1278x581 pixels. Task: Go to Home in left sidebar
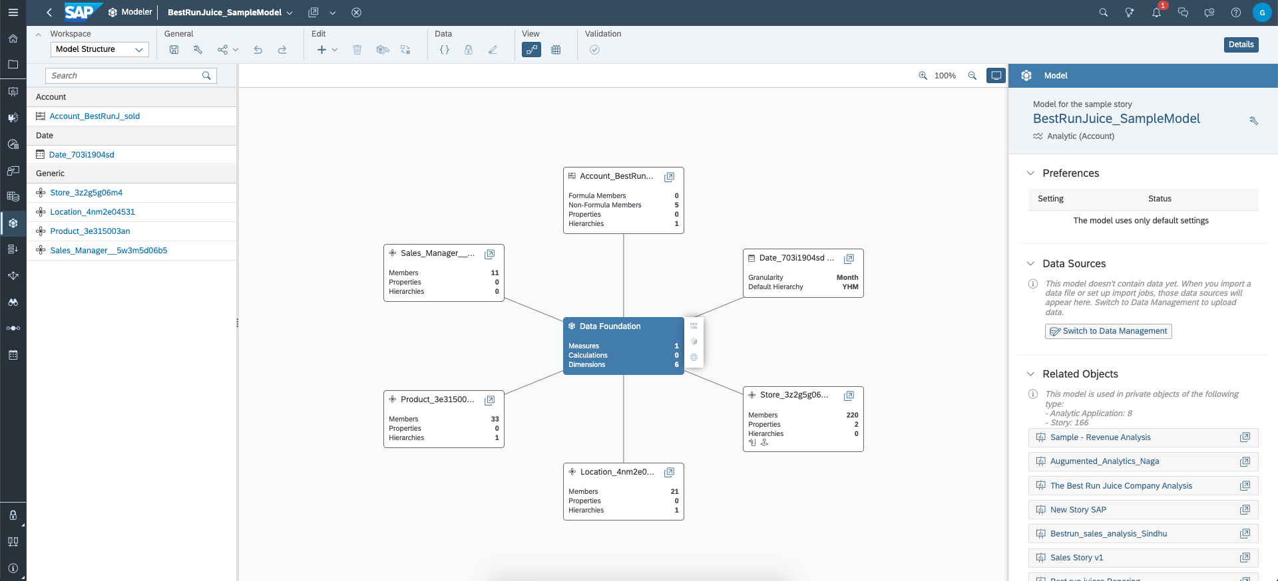click(x=13, y=39)
